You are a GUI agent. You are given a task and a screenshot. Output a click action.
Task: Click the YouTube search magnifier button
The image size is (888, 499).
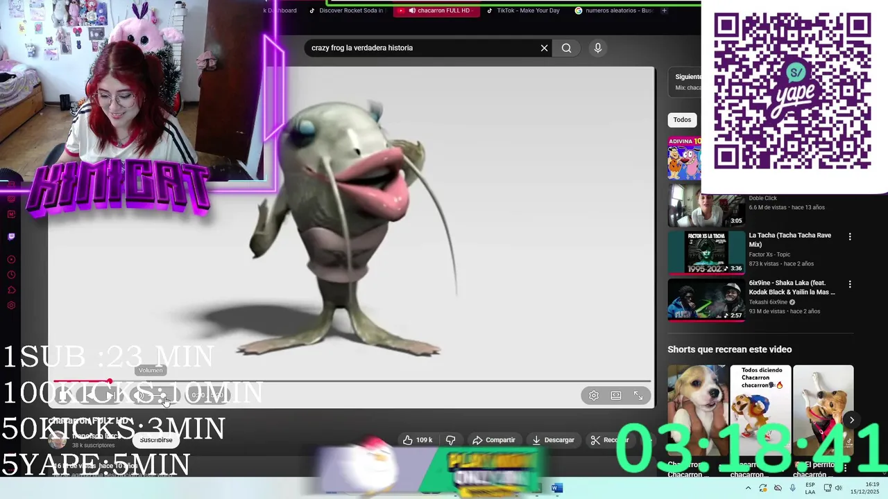pos(567,48)
